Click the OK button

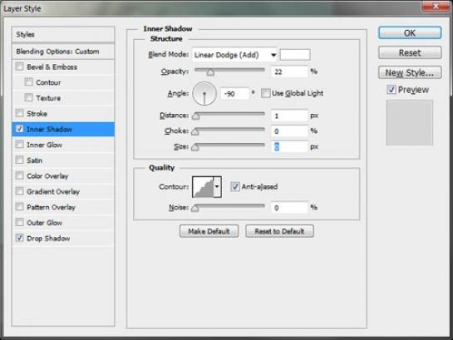pos(410,33)
